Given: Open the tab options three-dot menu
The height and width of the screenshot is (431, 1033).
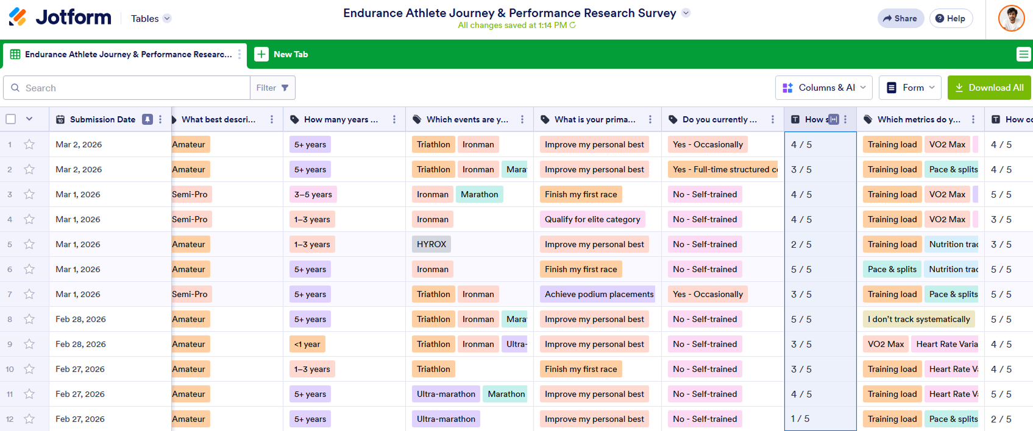Looking at the screenshot, I should pos(240,54).
